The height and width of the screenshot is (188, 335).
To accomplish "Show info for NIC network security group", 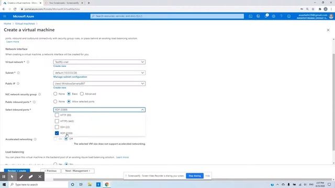I will pyautogui.click(x=40, y=94).
